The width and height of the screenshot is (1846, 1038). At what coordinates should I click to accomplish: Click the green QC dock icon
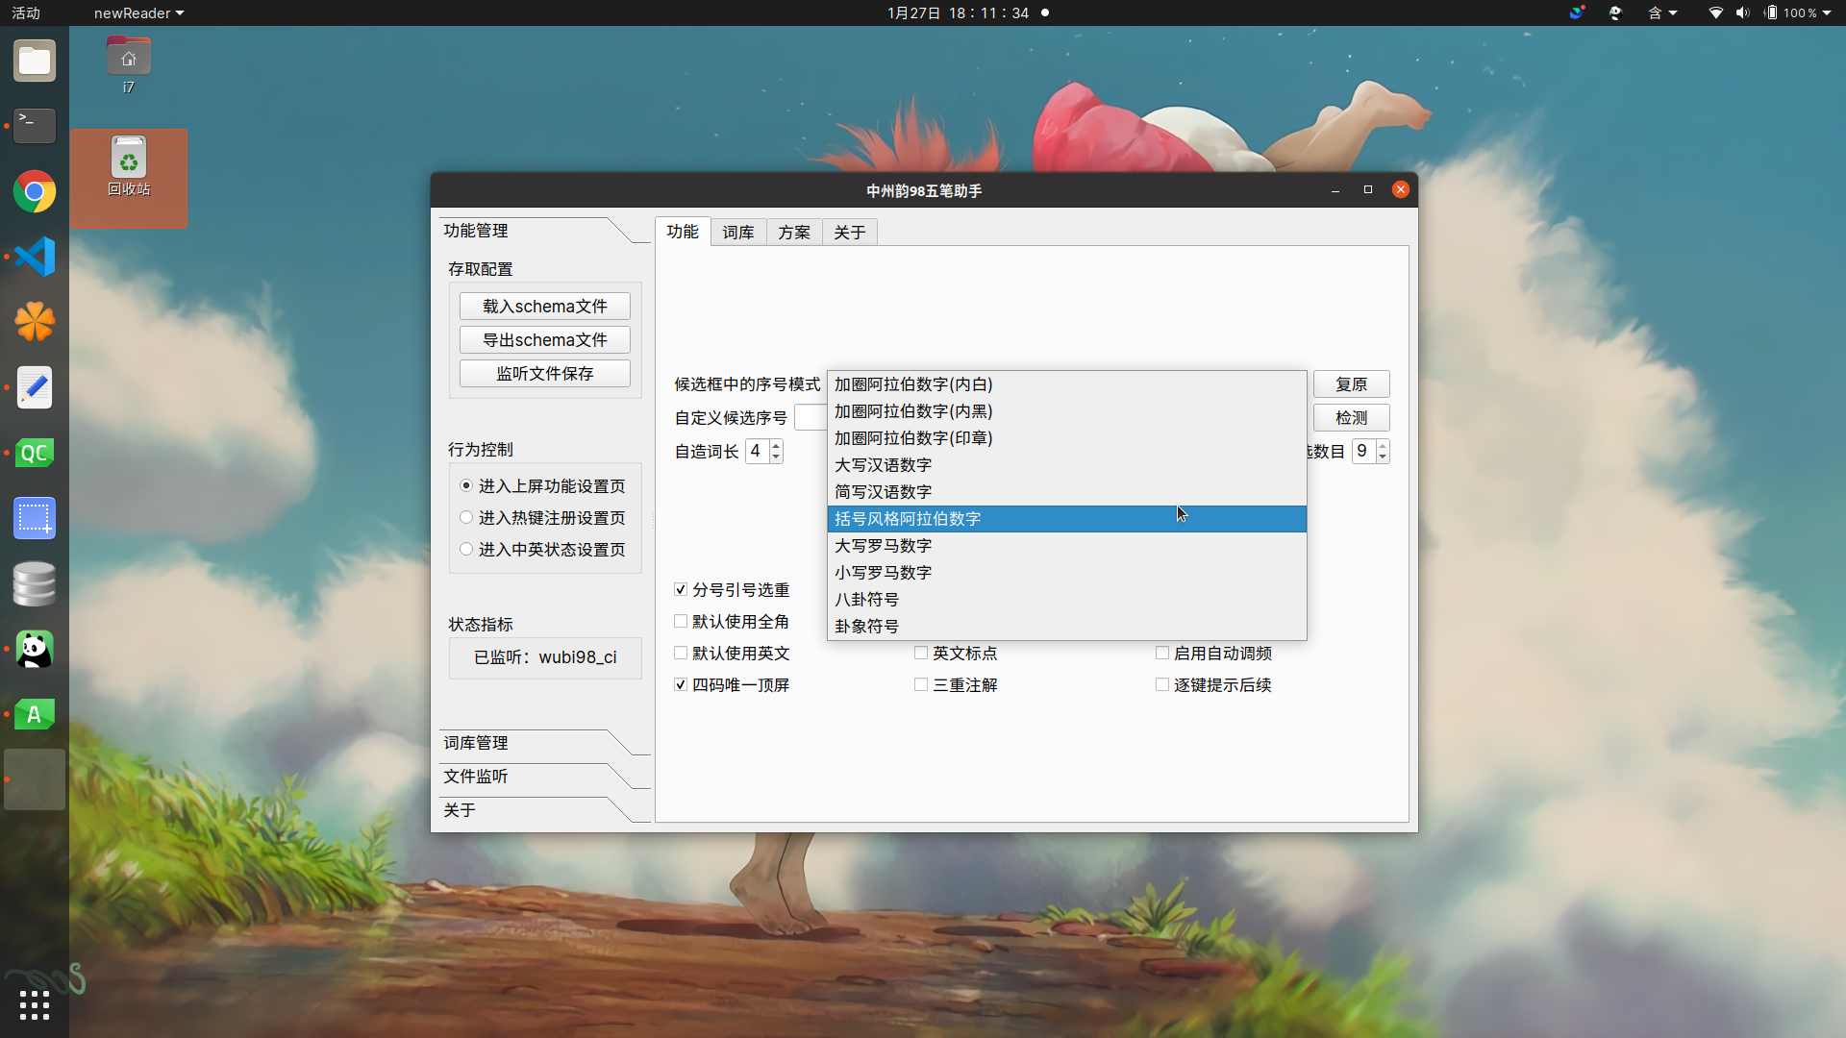point(35,454)
